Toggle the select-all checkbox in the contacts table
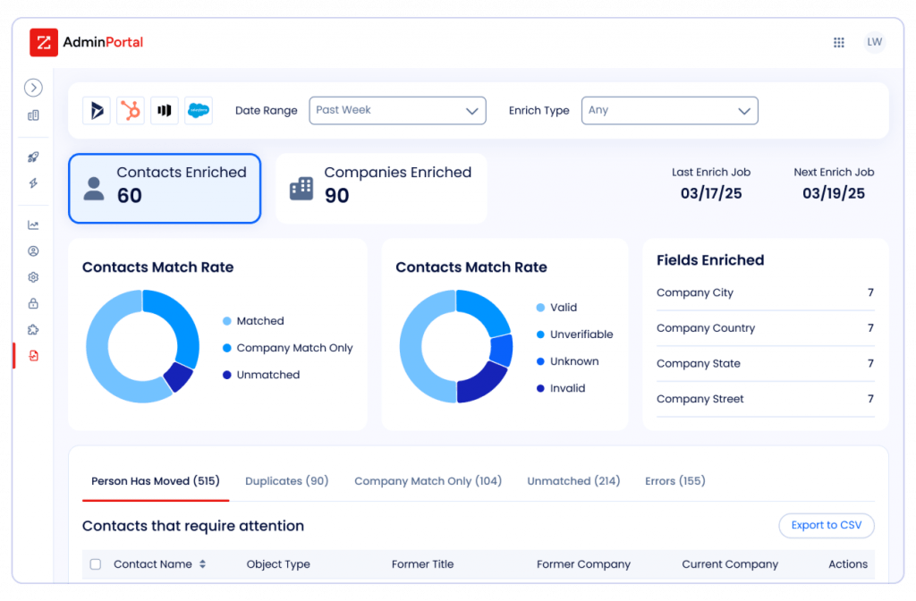 tap(95, 564)
